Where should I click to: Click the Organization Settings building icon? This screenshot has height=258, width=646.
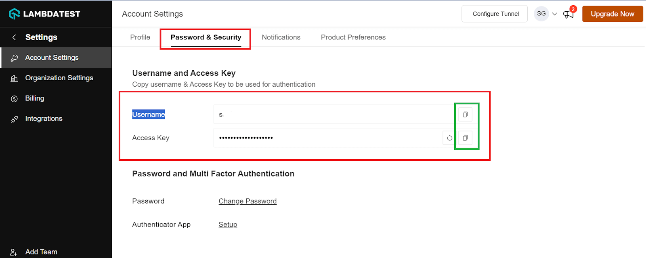click(x=14, y=78)
